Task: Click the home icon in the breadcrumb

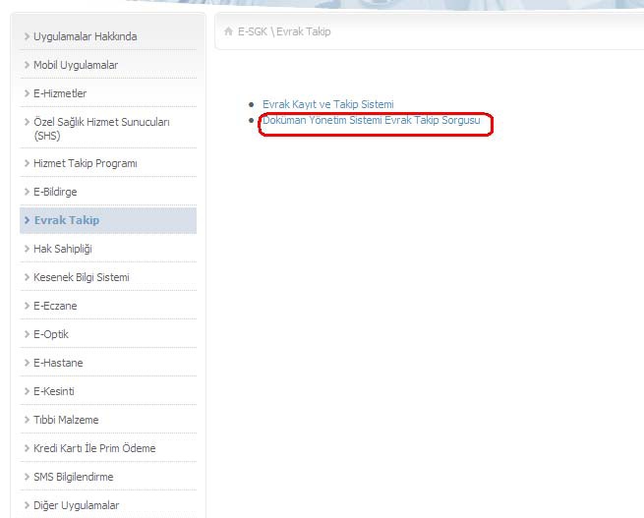Action: [x=228, y=31]
